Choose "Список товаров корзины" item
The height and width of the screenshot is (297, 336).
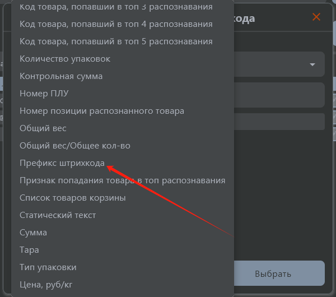(x=72, y=198)
